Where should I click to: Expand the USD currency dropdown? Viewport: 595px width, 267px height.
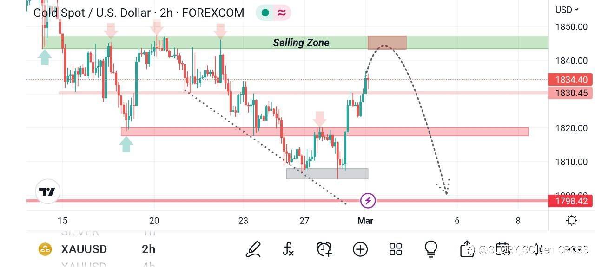[567, 9]
